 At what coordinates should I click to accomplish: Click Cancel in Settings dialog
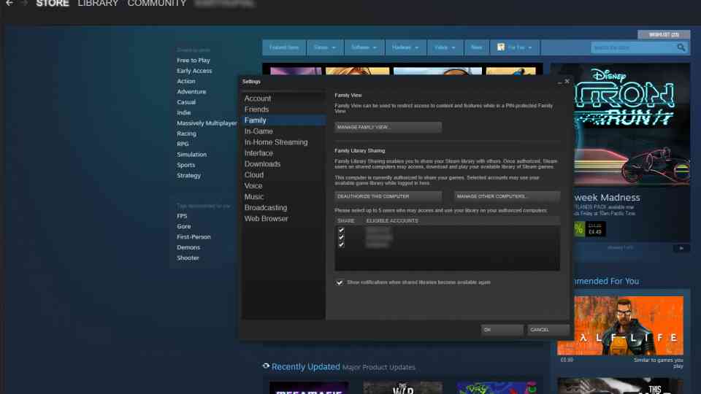click(548, 330)
